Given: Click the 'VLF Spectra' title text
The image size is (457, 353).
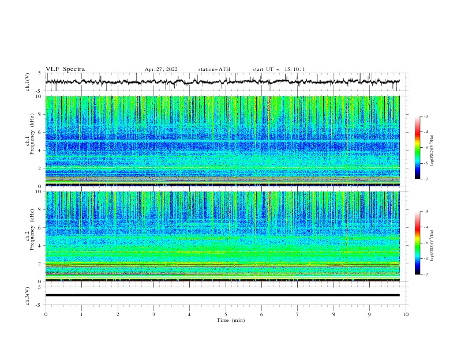Looking at the screenshot, I should (65, 69).
